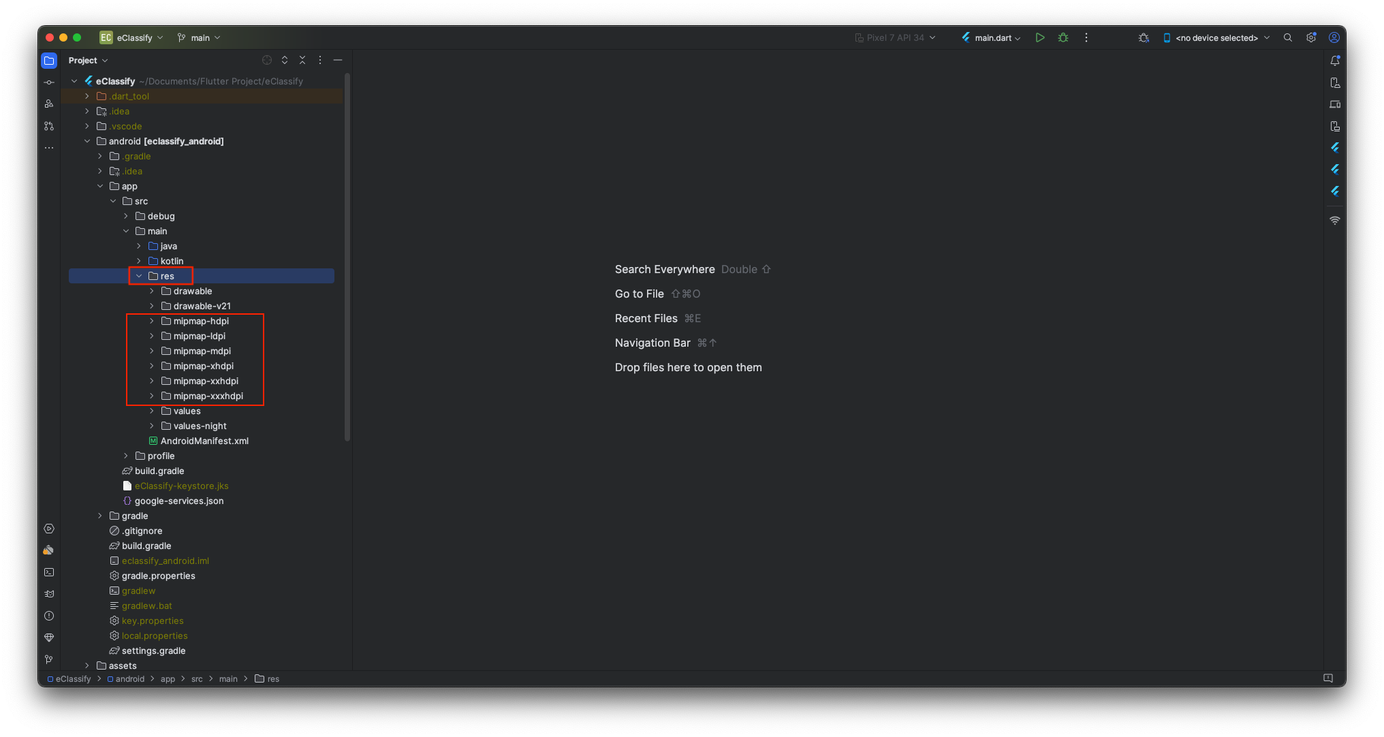Open the Notifications bell panel

pyautogui.click(x=1335, y=61)
